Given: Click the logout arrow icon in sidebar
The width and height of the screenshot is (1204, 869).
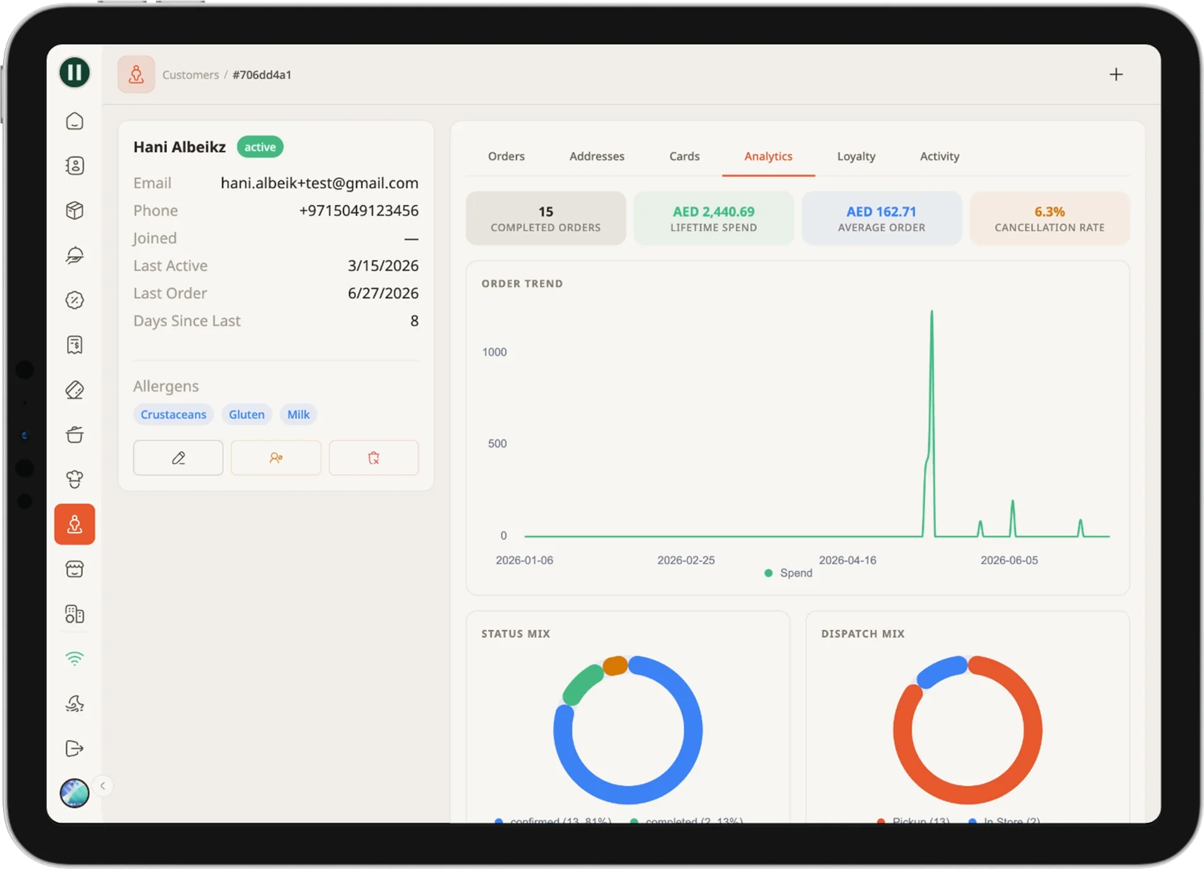Looking at the screenshot, I should click(75, 748).
